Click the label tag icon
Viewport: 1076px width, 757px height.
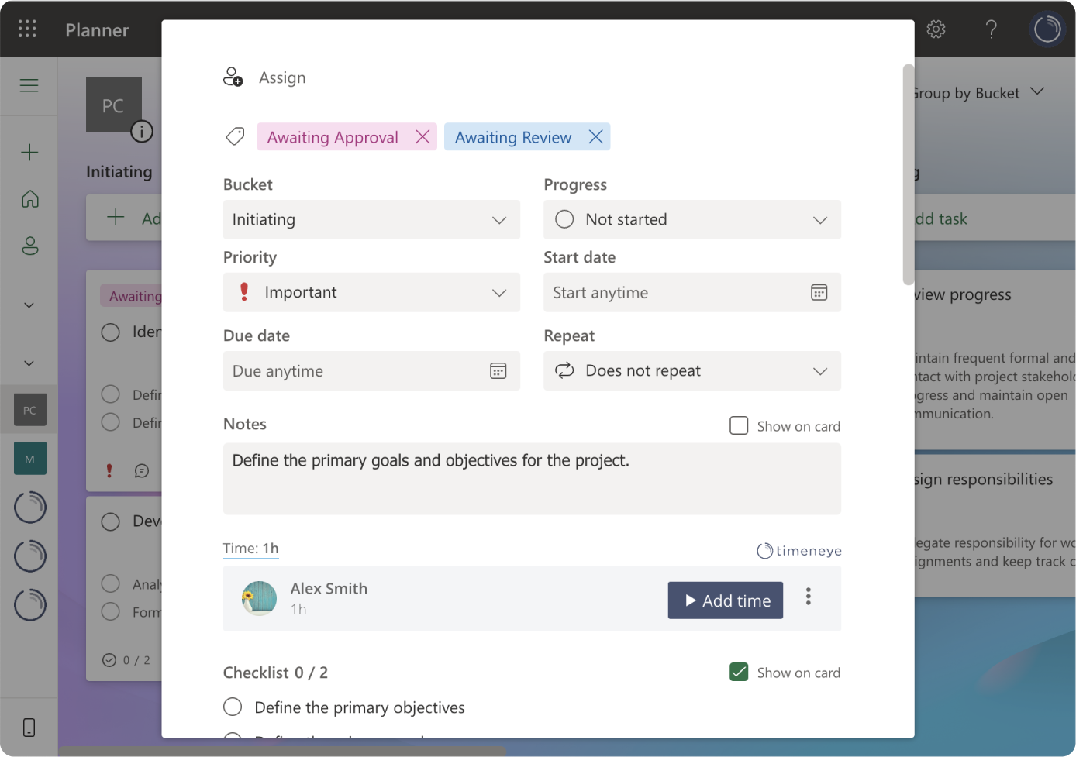[235, 136]
